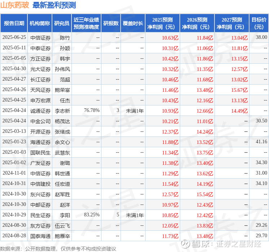This screenshot has height=252, width=269.
Task: Click institution 申万宏源
Action: tap(40, 100)
